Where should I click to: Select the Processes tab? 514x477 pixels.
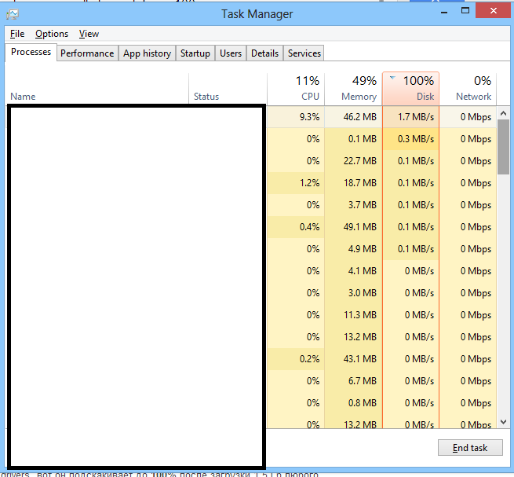pos(31,52)
